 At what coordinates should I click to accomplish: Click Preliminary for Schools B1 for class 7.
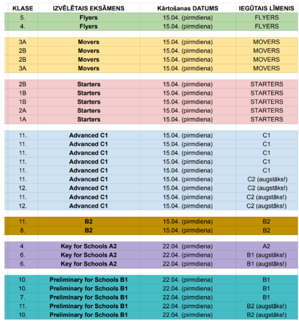(89, 297)
